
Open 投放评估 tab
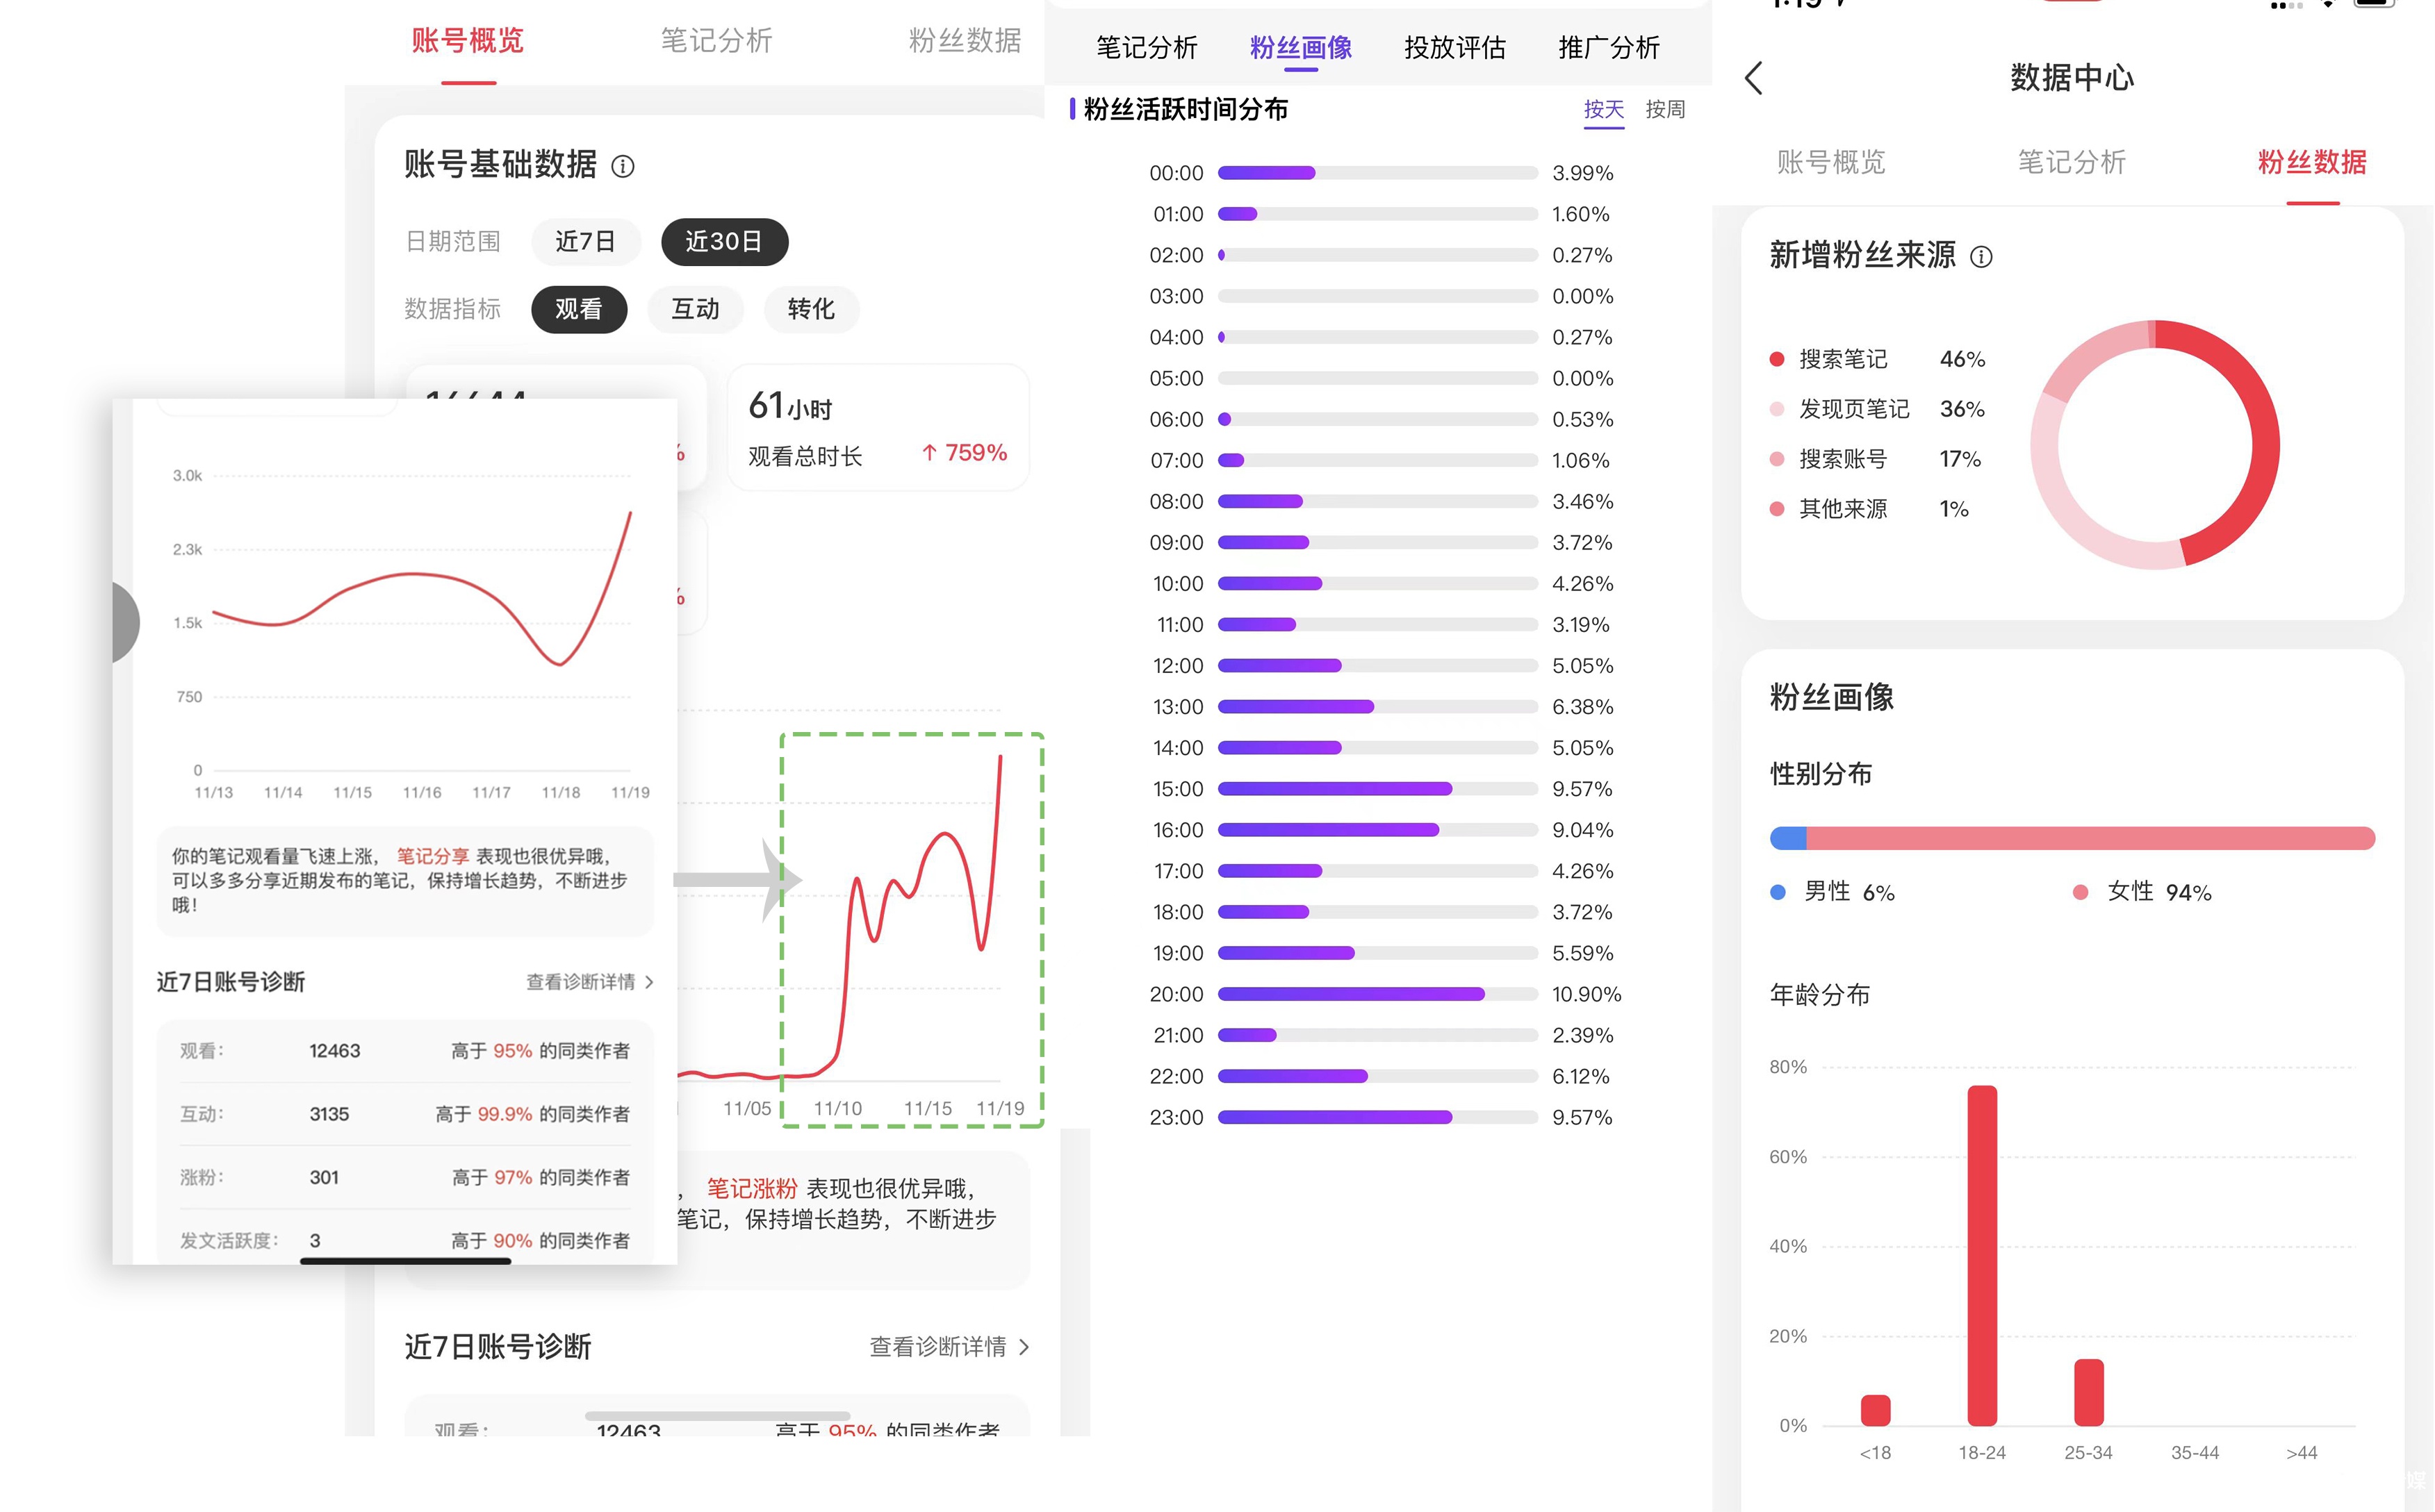point(1454,47)
